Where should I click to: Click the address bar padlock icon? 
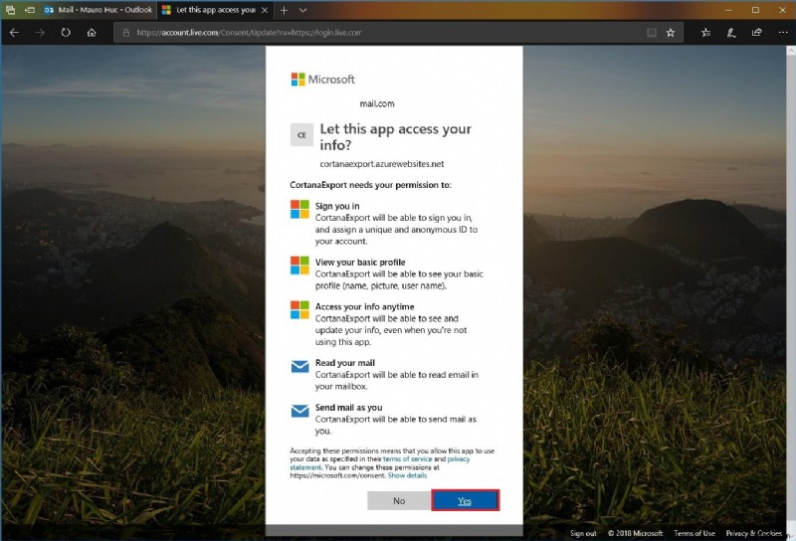tap(126, 33)
